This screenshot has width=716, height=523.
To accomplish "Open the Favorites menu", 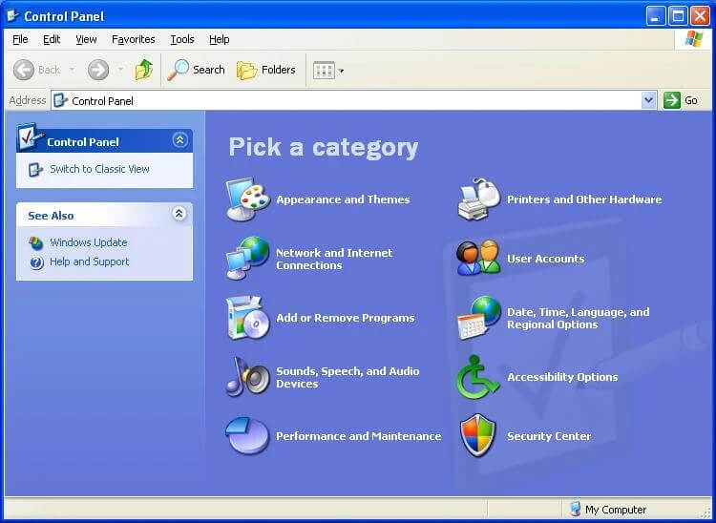I will click(133, 39).
